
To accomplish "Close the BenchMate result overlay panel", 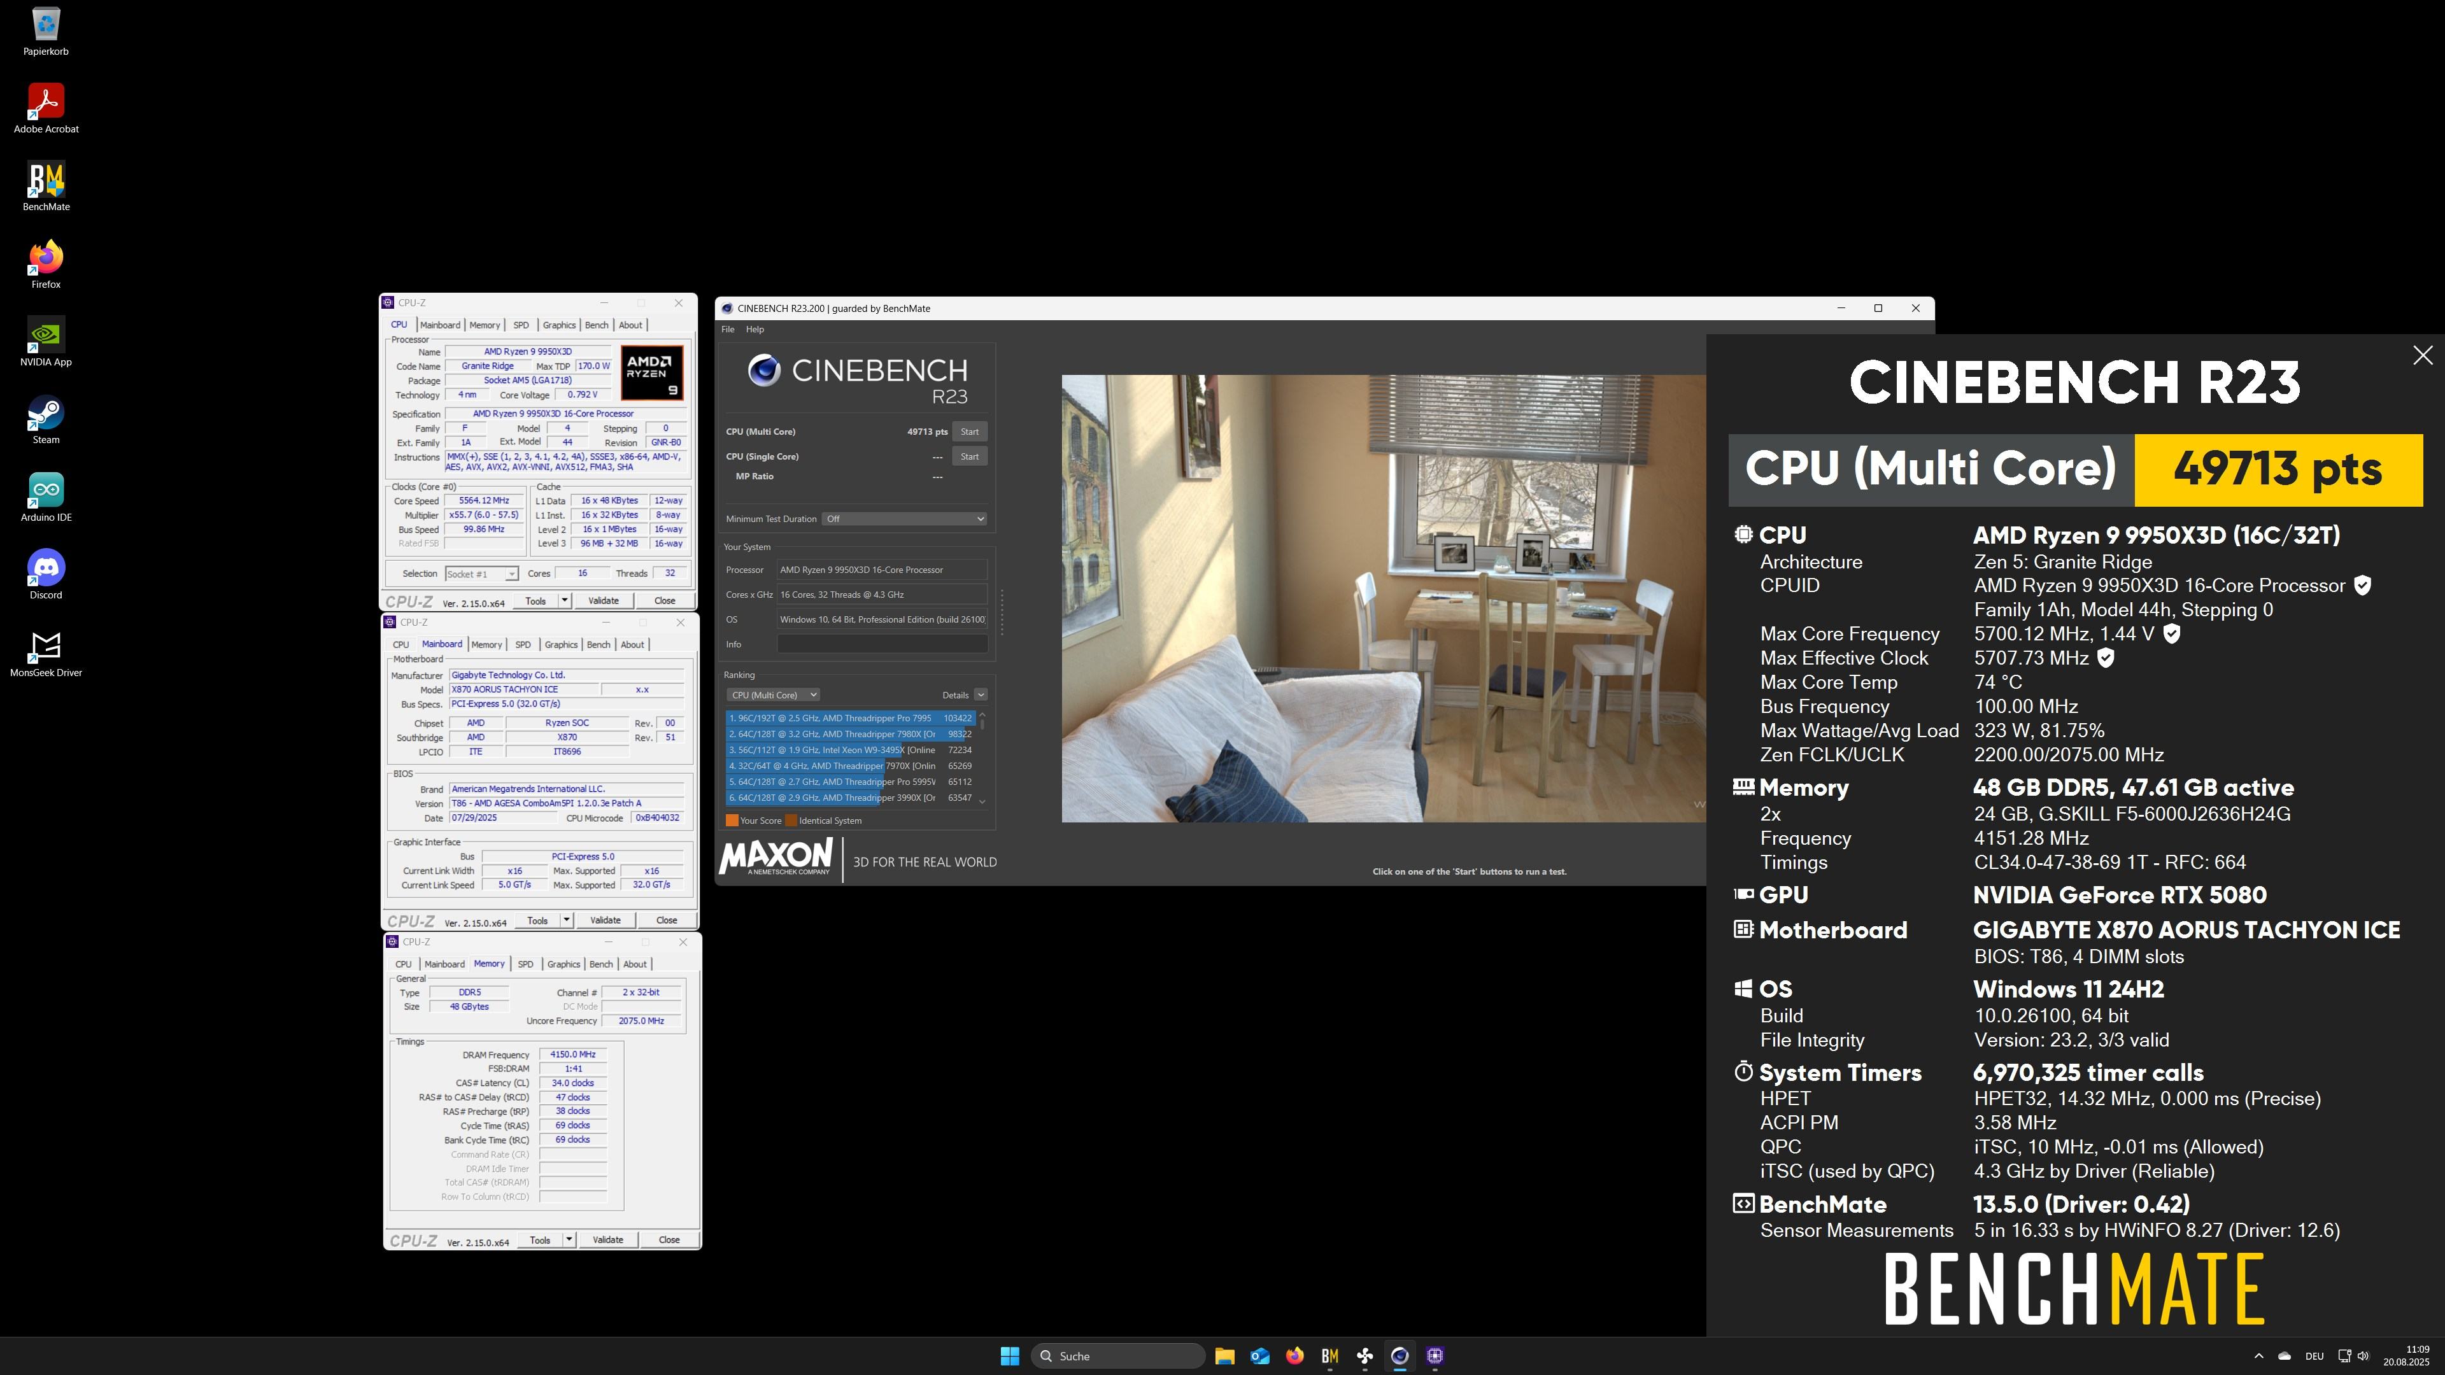I will point(2422,356).
